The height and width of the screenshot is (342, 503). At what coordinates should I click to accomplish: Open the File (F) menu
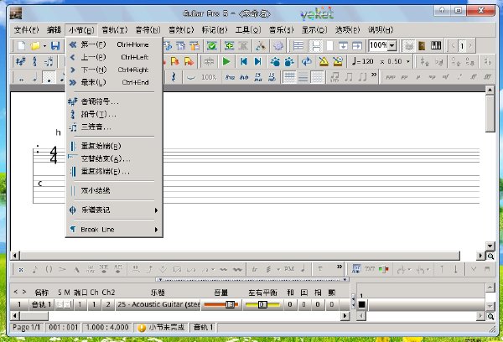pos(26,30)
